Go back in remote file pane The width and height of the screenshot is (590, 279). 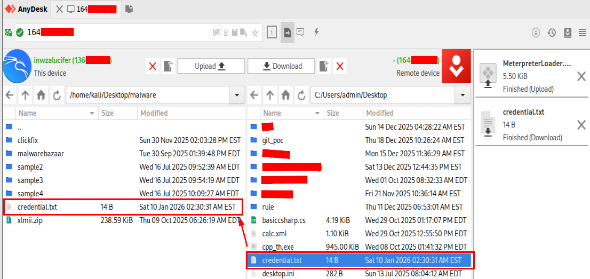pyautogui.click(x=254, y=95)
